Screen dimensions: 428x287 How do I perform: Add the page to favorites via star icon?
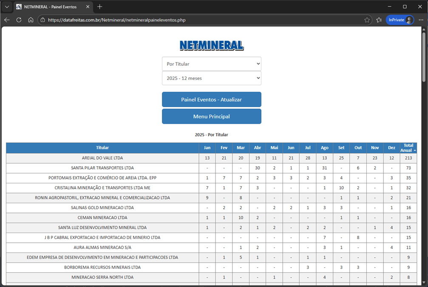[x=367, y=20]
